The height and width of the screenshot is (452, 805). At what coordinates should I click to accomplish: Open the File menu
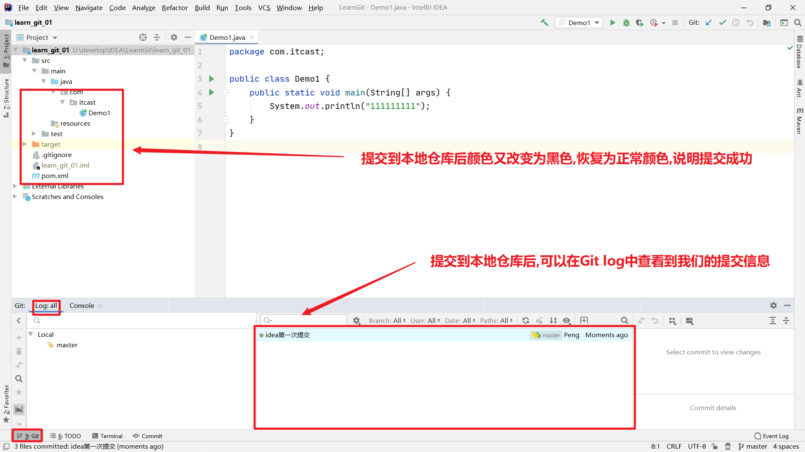pyautogui.click(x=23, y=8)
